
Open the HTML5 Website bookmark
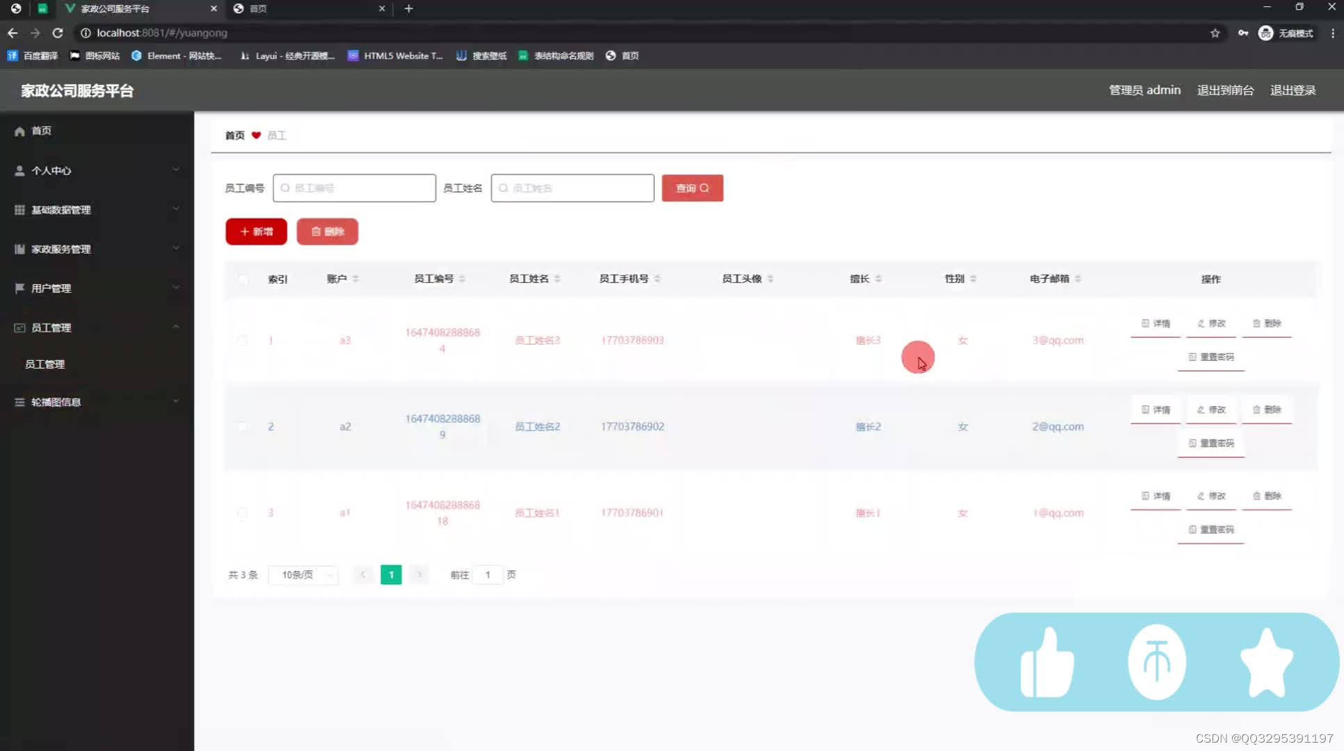(395, 56)
